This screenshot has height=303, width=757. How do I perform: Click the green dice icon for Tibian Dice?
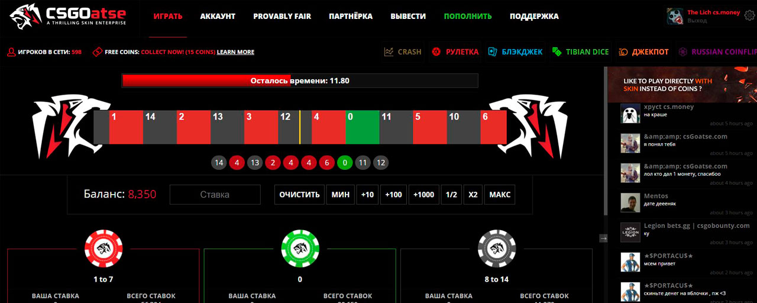(x=557, y=52)
